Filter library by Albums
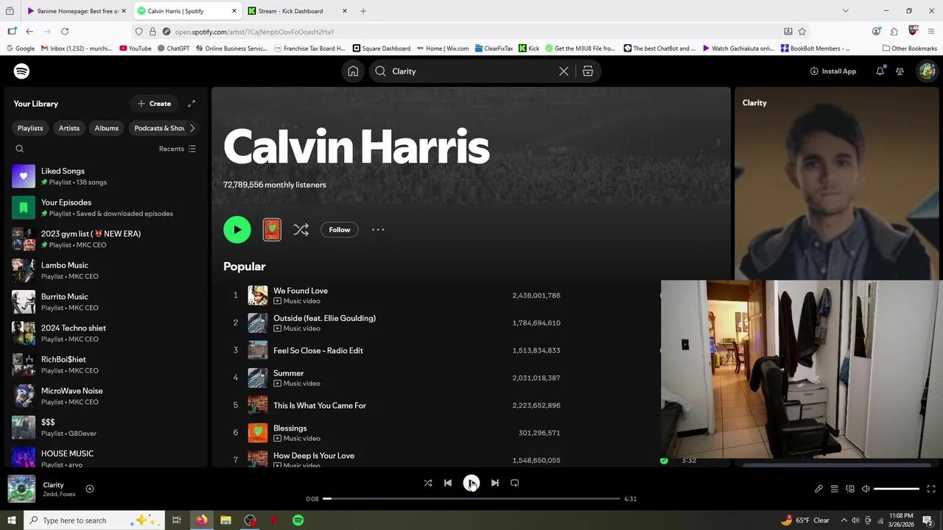This screenshot has height=530, width=943. pyautogui.click(x=106, y=128)
